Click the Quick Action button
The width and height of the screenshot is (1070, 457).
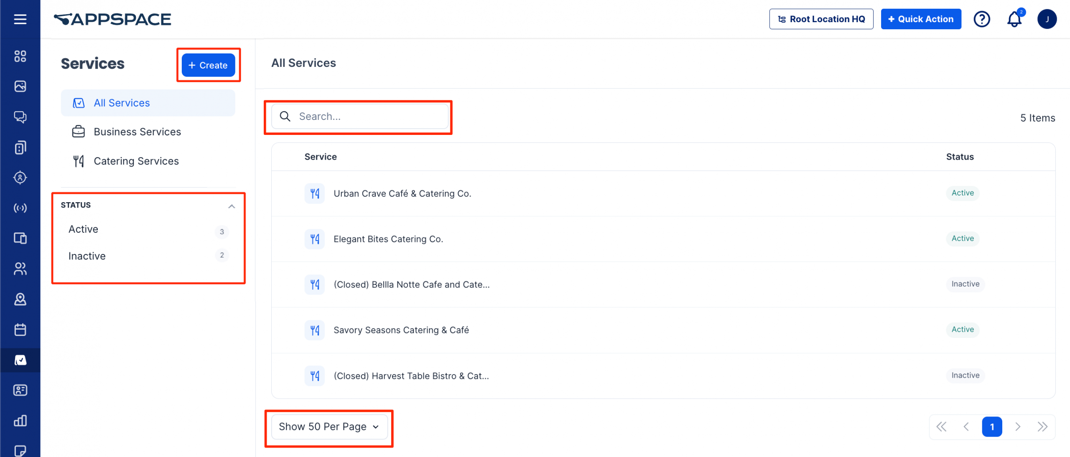(x=921, y=19)
